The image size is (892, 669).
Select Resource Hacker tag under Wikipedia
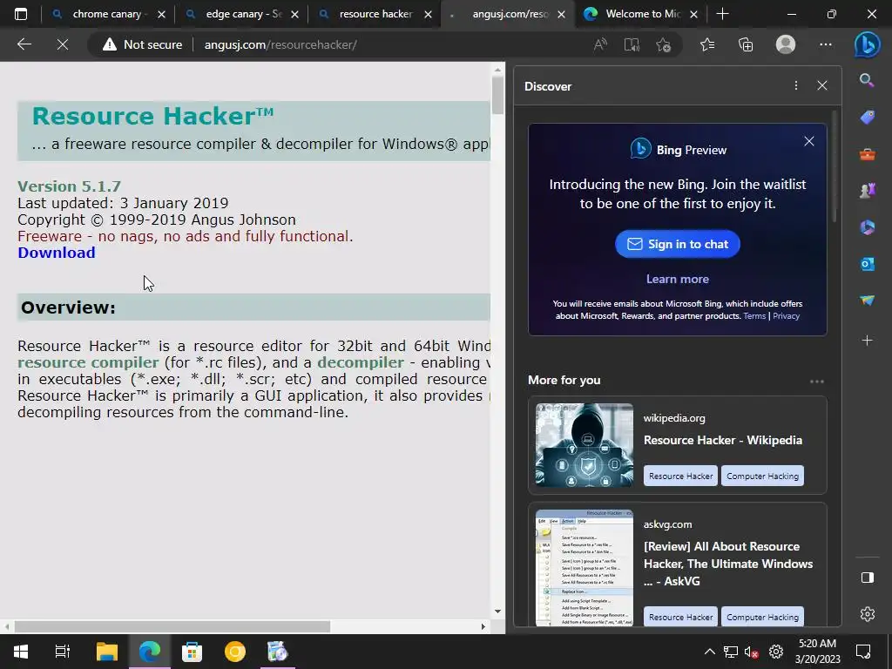pos(680,476)
